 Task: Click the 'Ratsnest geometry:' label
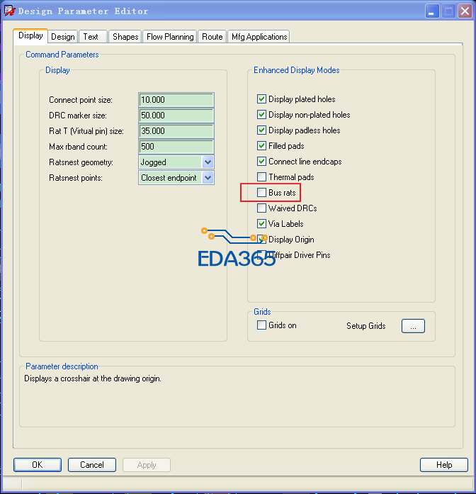tap(81, 162)
